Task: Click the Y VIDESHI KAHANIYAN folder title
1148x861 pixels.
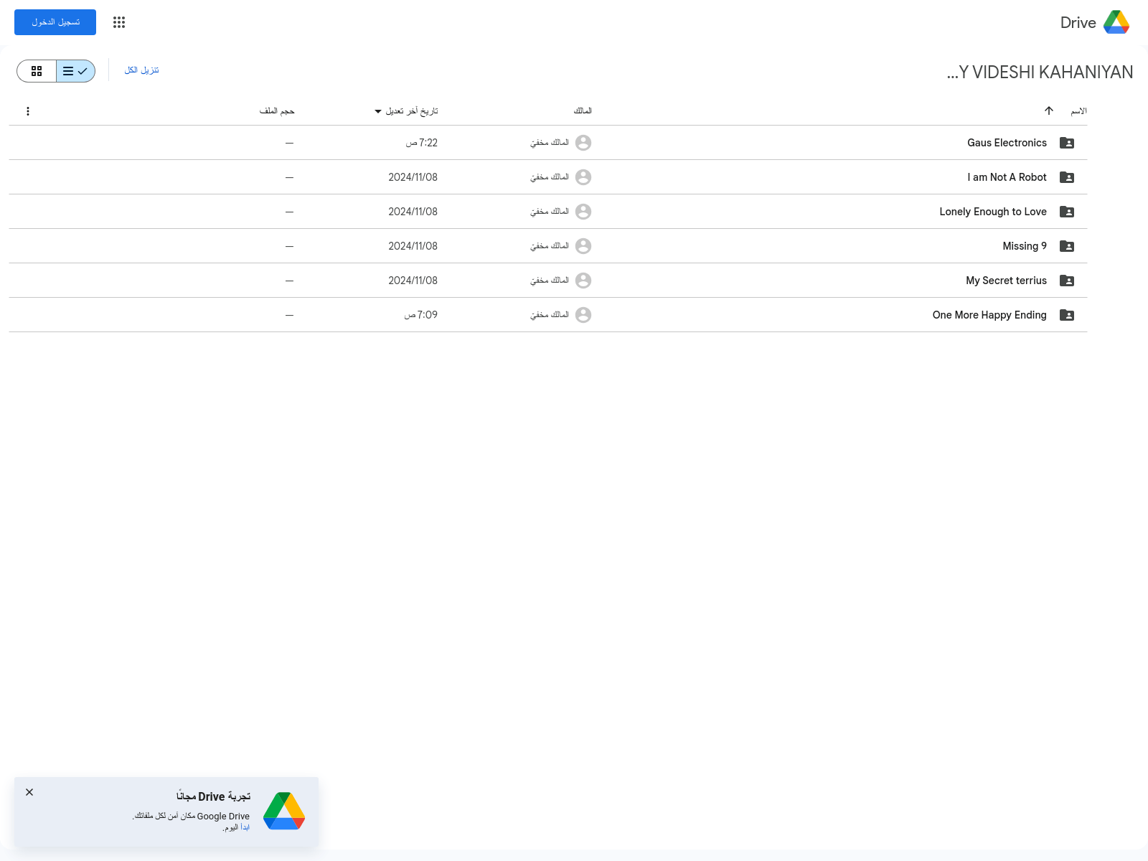Action: [x=1040, y=72]
